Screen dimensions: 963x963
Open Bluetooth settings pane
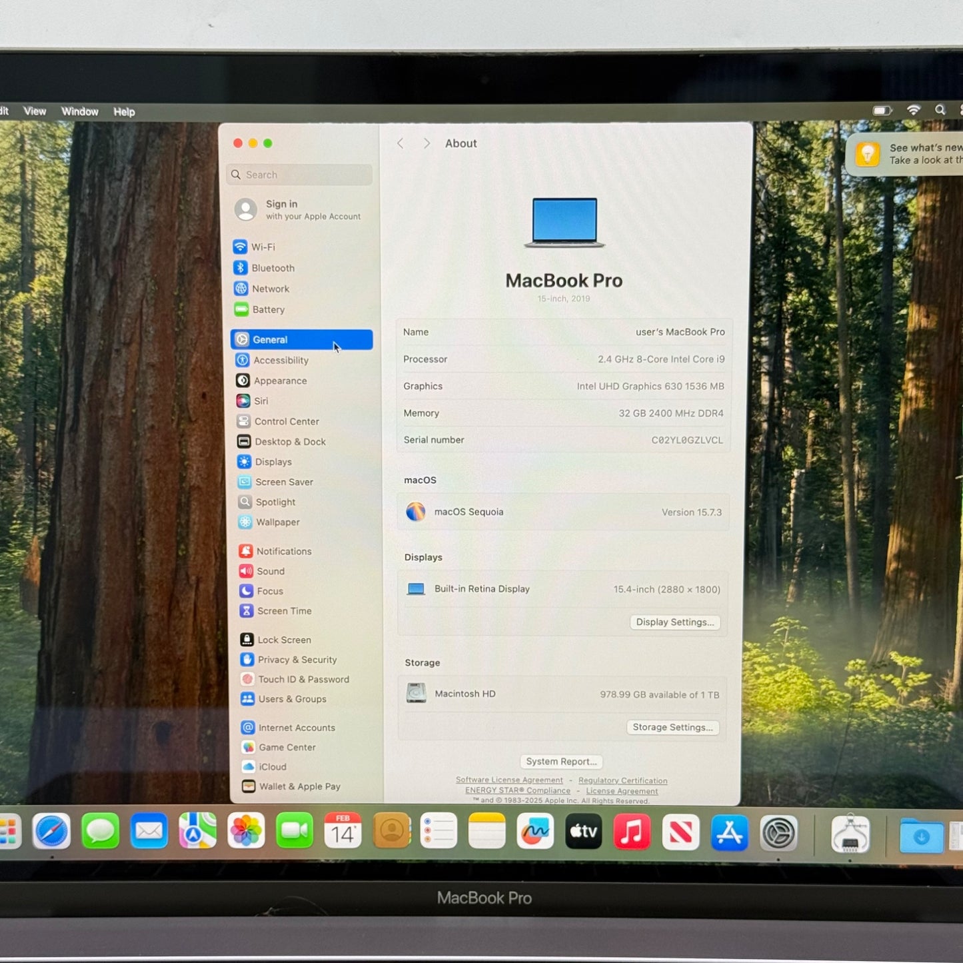tap(272, 268)
